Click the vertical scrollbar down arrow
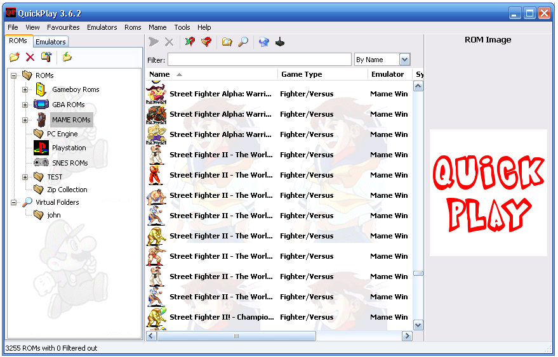The height and width of the screenshot is (357, 558). point(418,325)
